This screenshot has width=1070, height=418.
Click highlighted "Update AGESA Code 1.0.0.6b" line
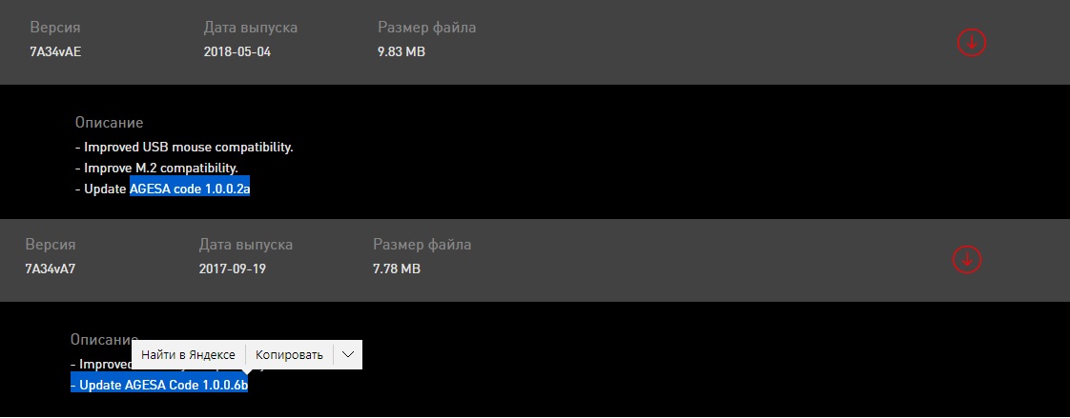pos(159,385)
